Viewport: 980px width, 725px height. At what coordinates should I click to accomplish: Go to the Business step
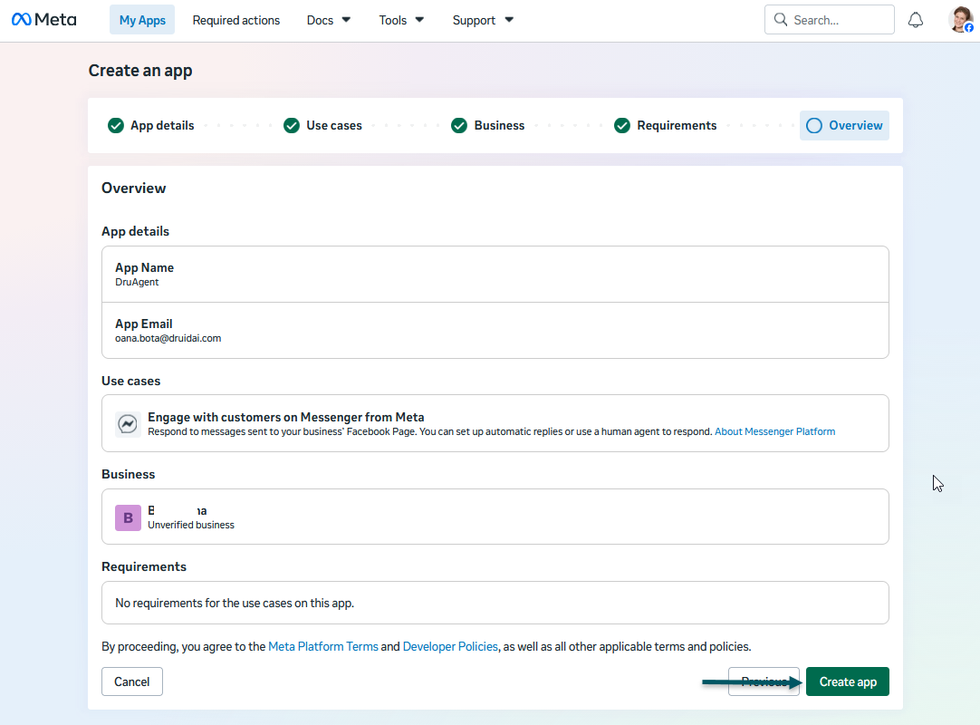(x=487, y=126)
